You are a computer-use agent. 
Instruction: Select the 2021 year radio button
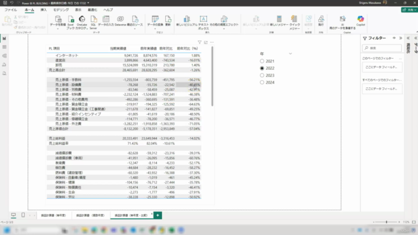click(262, 61)
